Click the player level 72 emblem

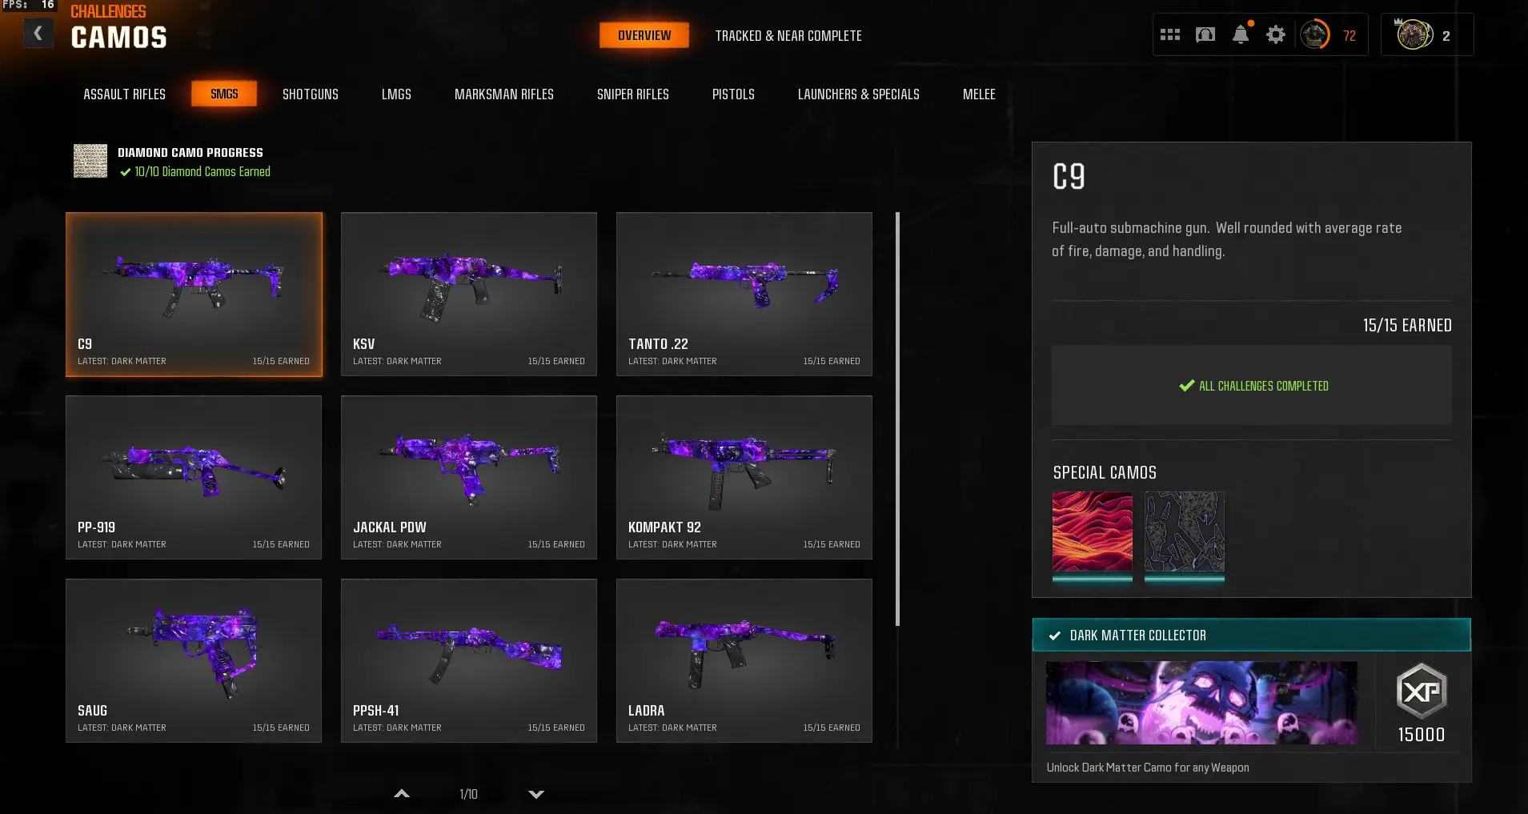[1314, 35]
